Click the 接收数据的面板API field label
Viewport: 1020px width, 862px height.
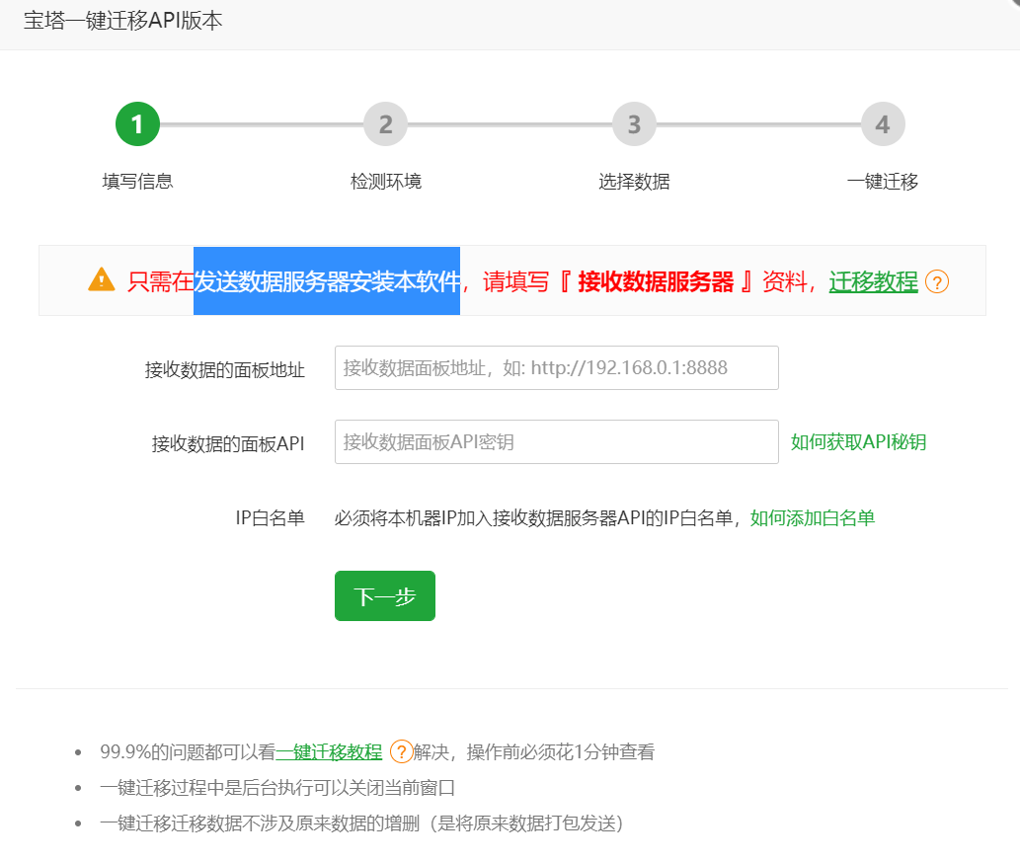pos(228,443)
